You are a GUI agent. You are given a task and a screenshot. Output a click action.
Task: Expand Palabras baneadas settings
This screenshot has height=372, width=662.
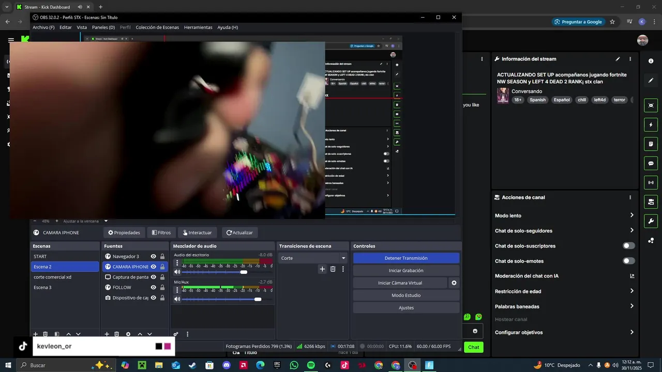[x=632, y=306]
